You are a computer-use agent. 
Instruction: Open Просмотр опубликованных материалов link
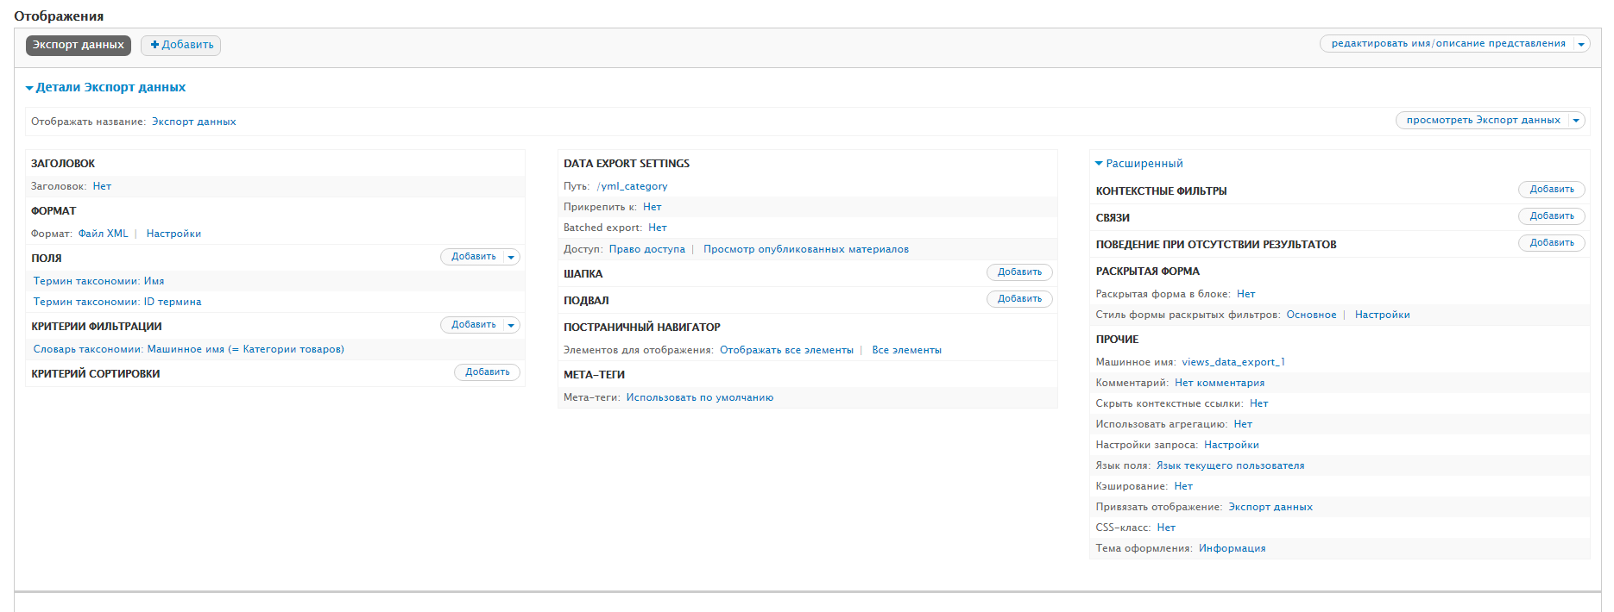(806, 249)
